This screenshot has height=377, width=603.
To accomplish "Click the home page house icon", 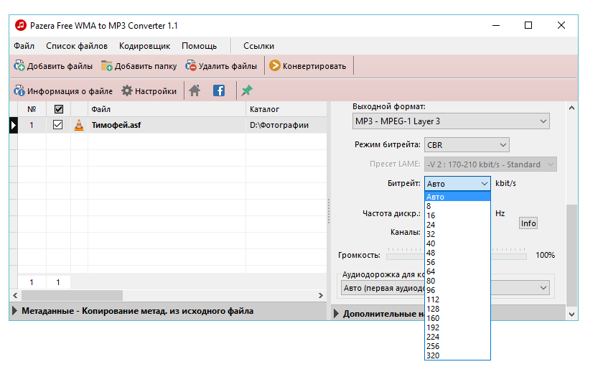I will (x=195, y=90).
